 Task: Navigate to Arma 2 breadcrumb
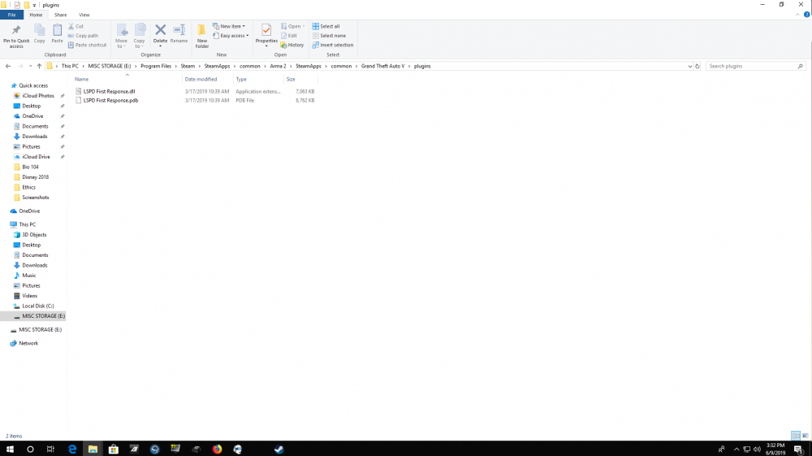(x=278, y=67)
